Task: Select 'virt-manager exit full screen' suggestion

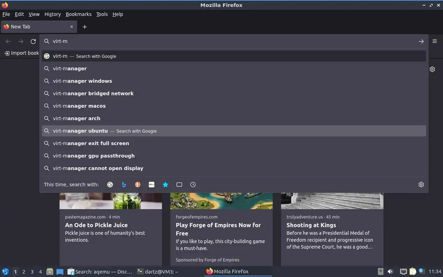Action: point(234,143)
